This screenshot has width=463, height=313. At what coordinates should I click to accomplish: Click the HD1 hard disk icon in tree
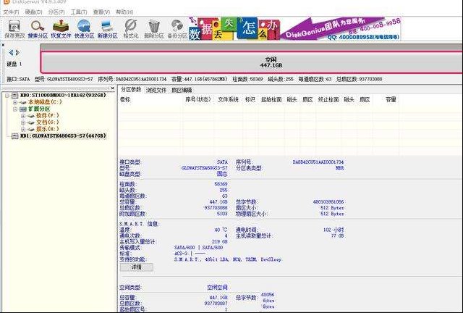[x=15, y=135]
